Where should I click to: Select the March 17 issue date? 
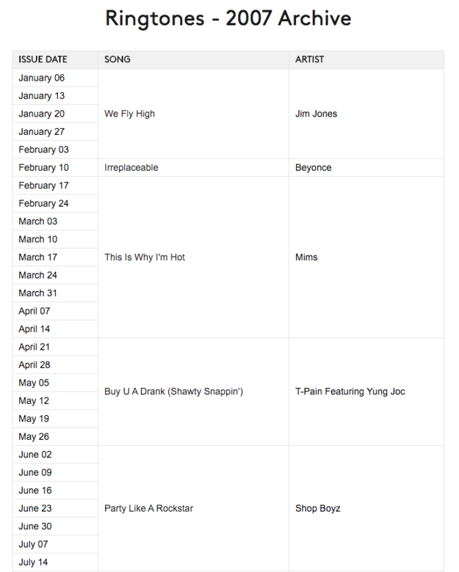(38, 257)
